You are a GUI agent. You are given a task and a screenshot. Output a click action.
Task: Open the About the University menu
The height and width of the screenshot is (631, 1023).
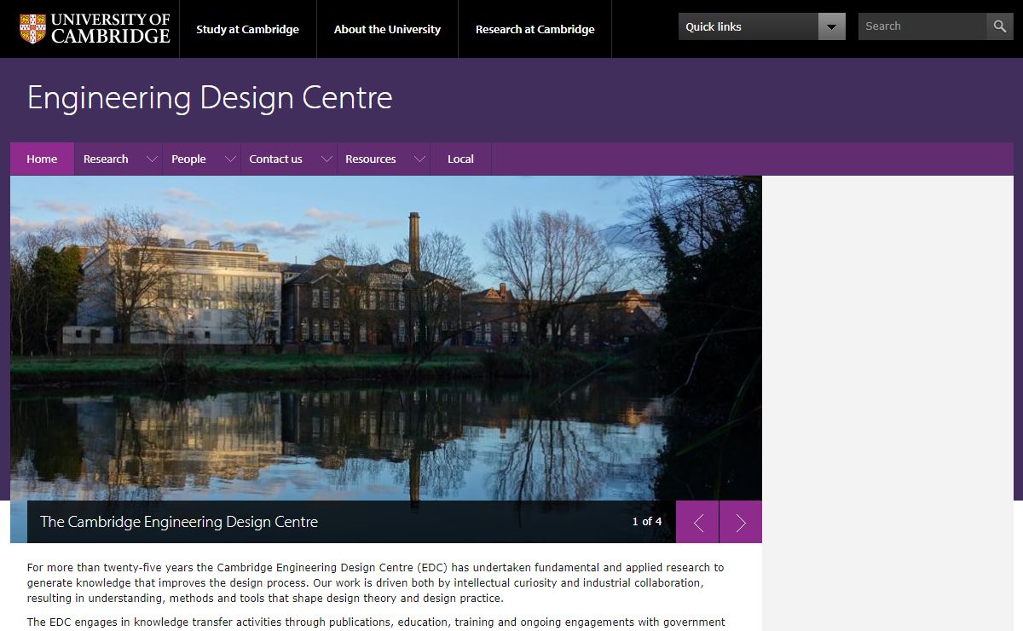coord(387,29)
